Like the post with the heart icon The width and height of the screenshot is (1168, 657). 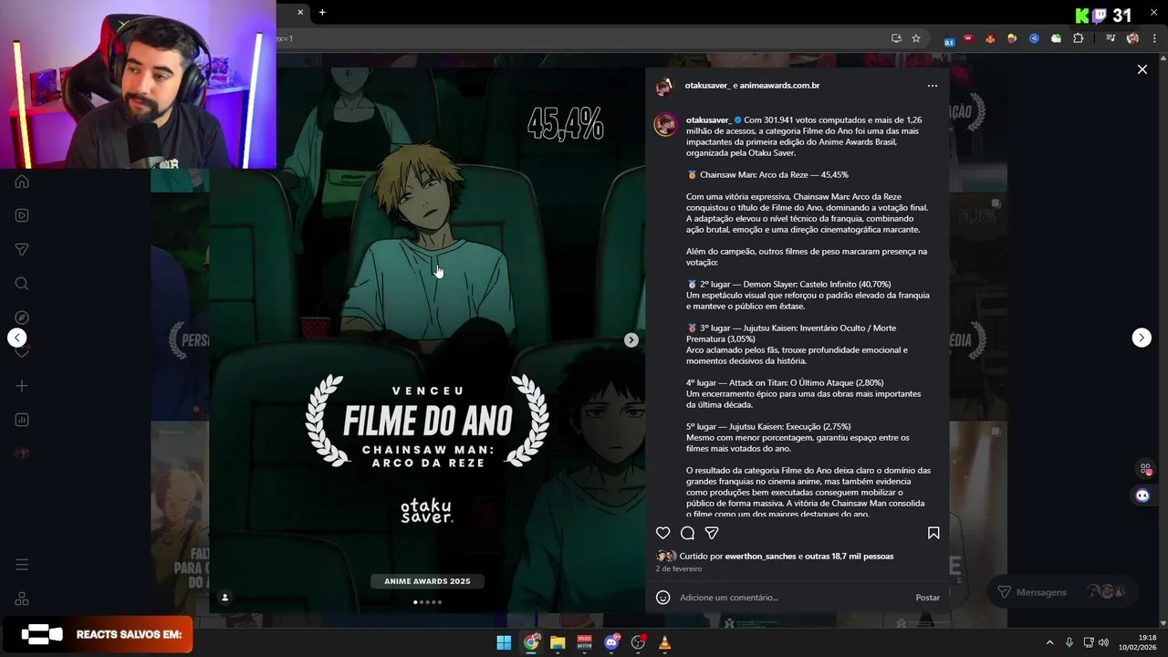(x=663, y=533)
